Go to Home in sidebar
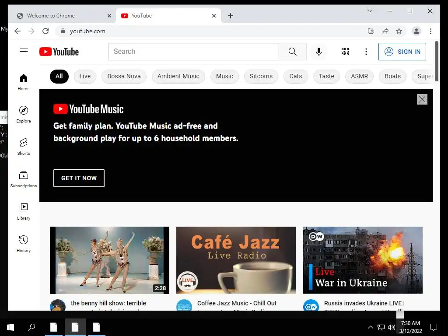This screenshot has width=448, height=336. (x=24, y=82)
